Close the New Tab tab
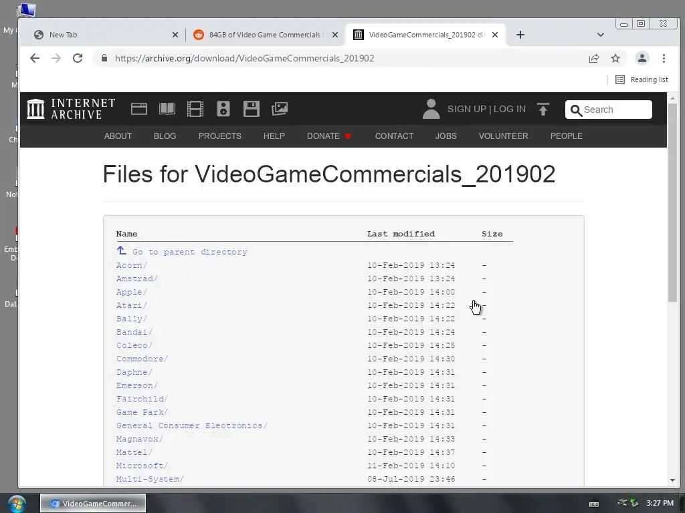This screenshot has width=685, height=513. [x=175, y=35]
